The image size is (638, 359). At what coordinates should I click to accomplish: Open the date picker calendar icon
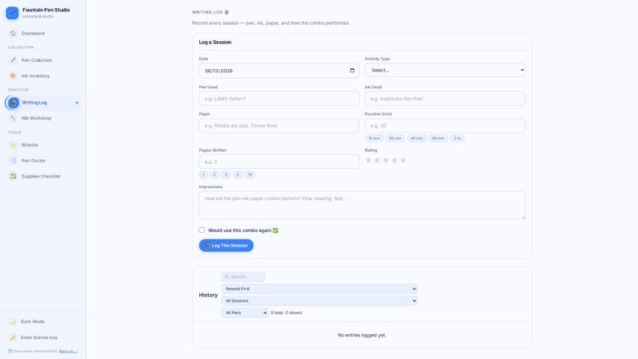(352, 71)
